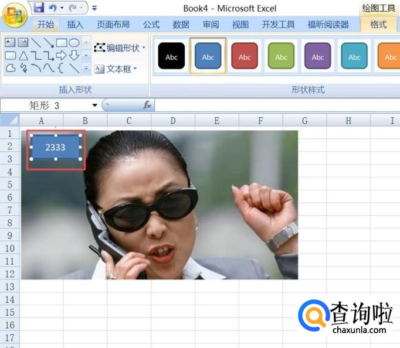Select the oval shape in the gallery
Image resolution: width=400 pixels, height=348 pixels.
(74, 43)
